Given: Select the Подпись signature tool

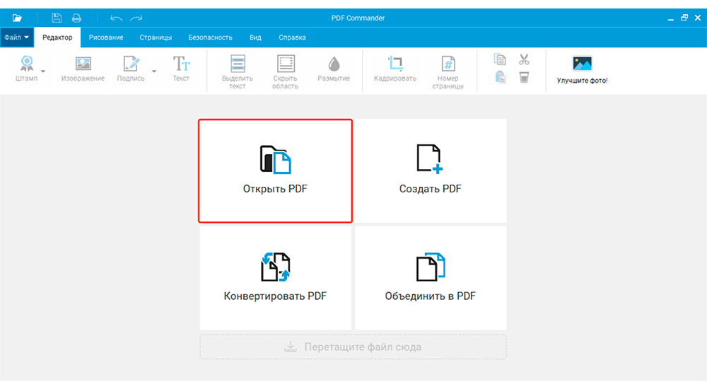Looking at the screenshot, I should tap(131, 69).
